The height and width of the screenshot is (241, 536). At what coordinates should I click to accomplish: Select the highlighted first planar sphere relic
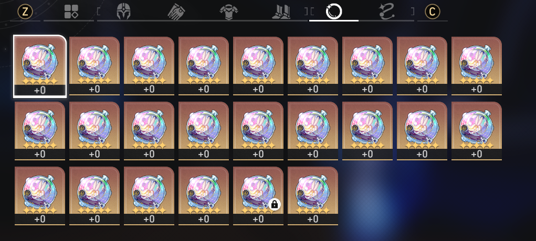40,66
